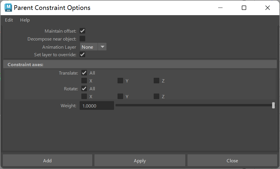This screenshot has width=280, height=169.
Task: Enable Translate X axis checkbox
Action: click(84, 81)
